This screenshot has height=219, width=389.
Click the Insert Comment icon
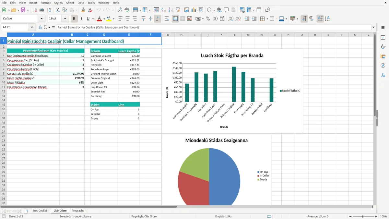226,10
